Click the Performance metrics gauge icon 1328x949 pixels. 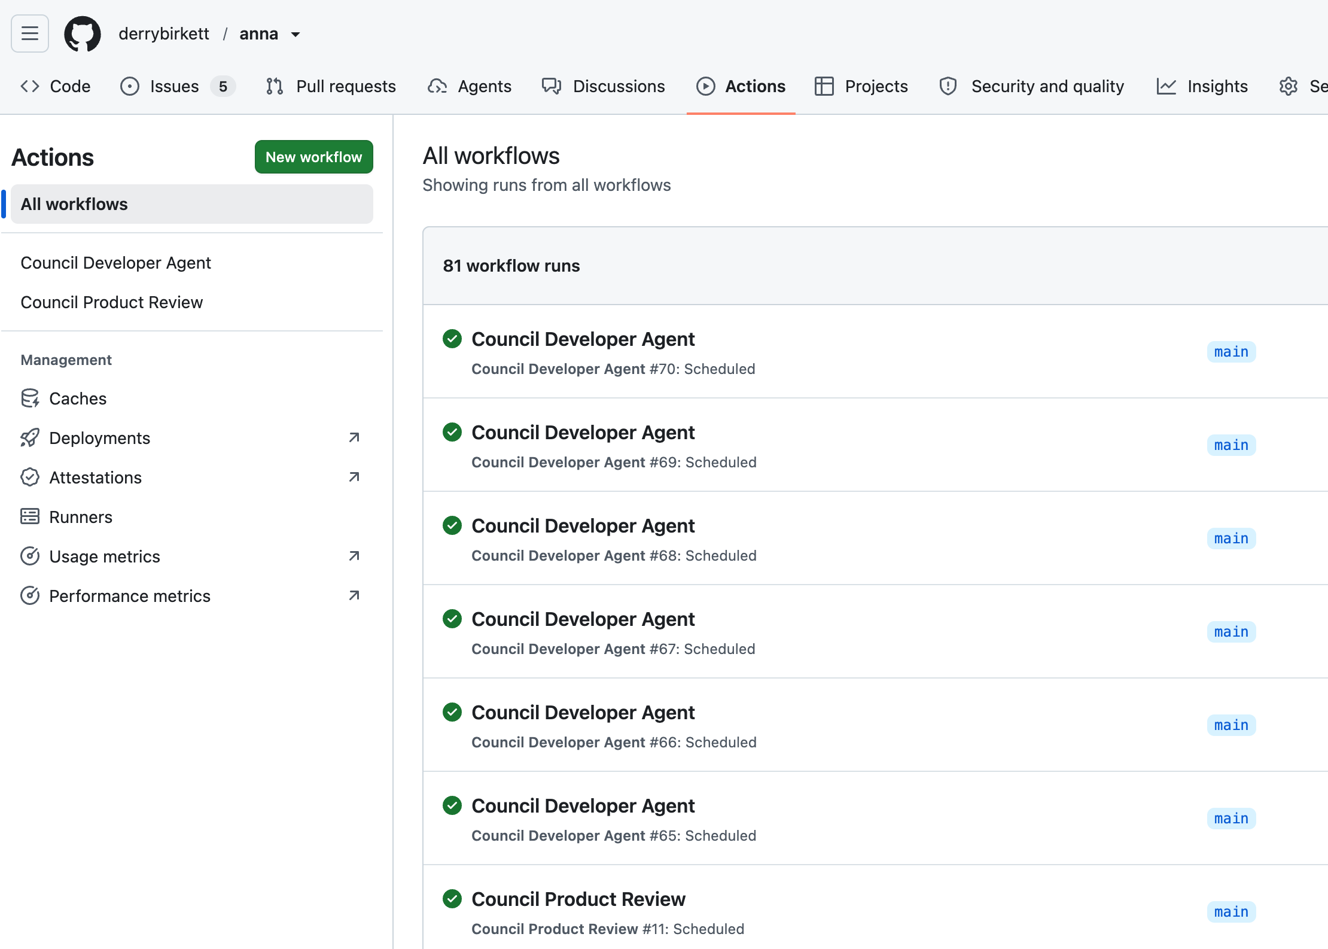tap(30, 595)
